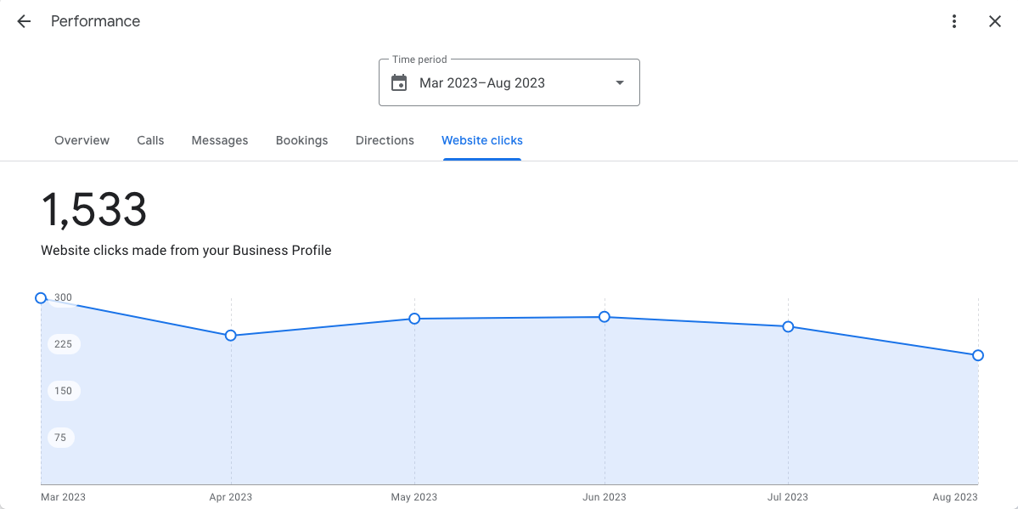Click the Jun 2023 data point on the chart
Image resolution: width=1018 pixels, height=509 pixels.
pos(605,317)
